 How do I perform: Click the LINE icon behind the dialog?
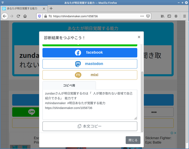31,112
